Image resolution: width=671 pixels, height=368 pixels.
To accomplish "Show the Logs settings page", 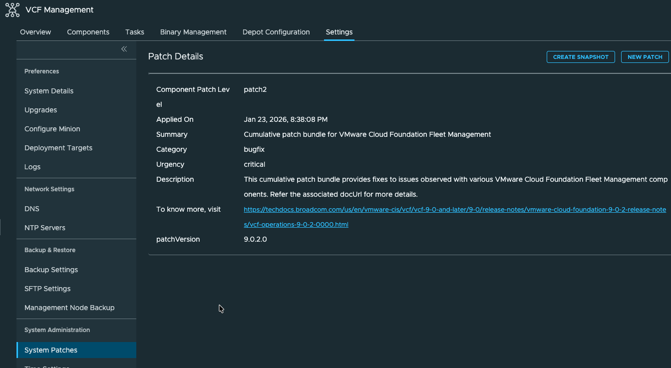I will tap(32, 167).
